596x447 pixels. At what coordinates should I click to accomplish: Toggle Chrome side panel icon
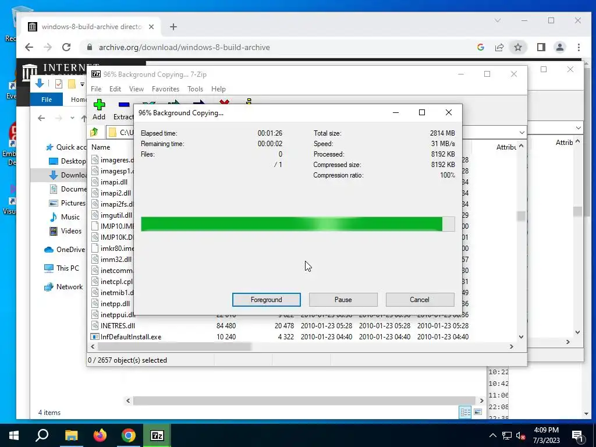541,47
